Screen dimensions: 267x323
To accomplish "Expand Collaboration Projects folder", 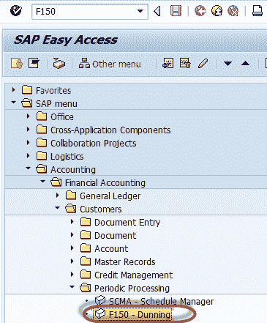I will (x=29, y=143).
